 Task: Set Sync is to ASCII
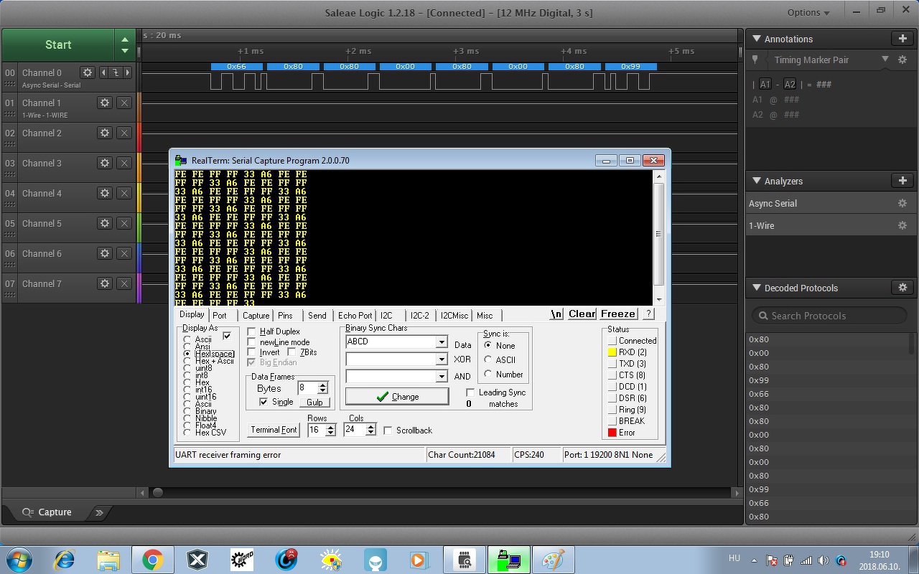click(489, 359)
